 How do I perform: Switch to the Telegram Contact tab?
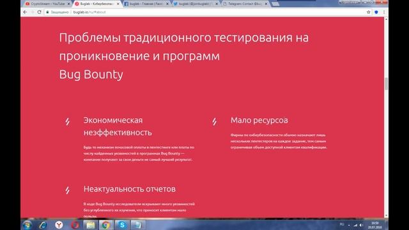pyautogui.click(x=245, y=4)
